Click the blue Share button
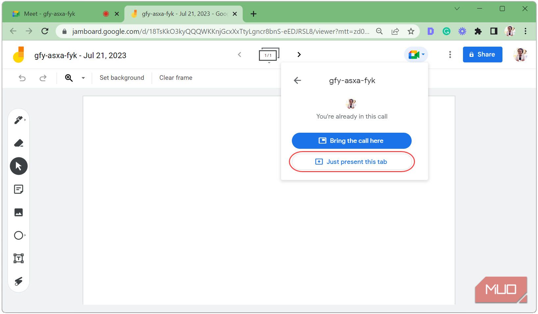 click(482, 55)
